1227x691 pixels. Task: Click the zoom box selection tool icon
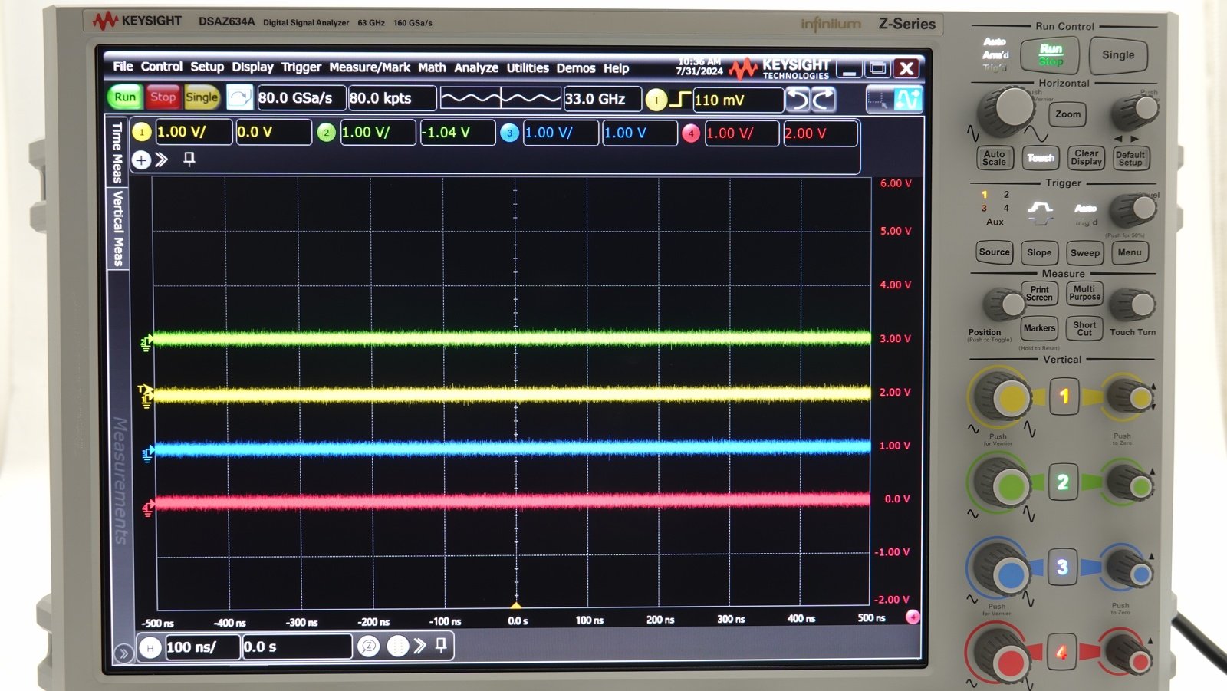(879, 99)
